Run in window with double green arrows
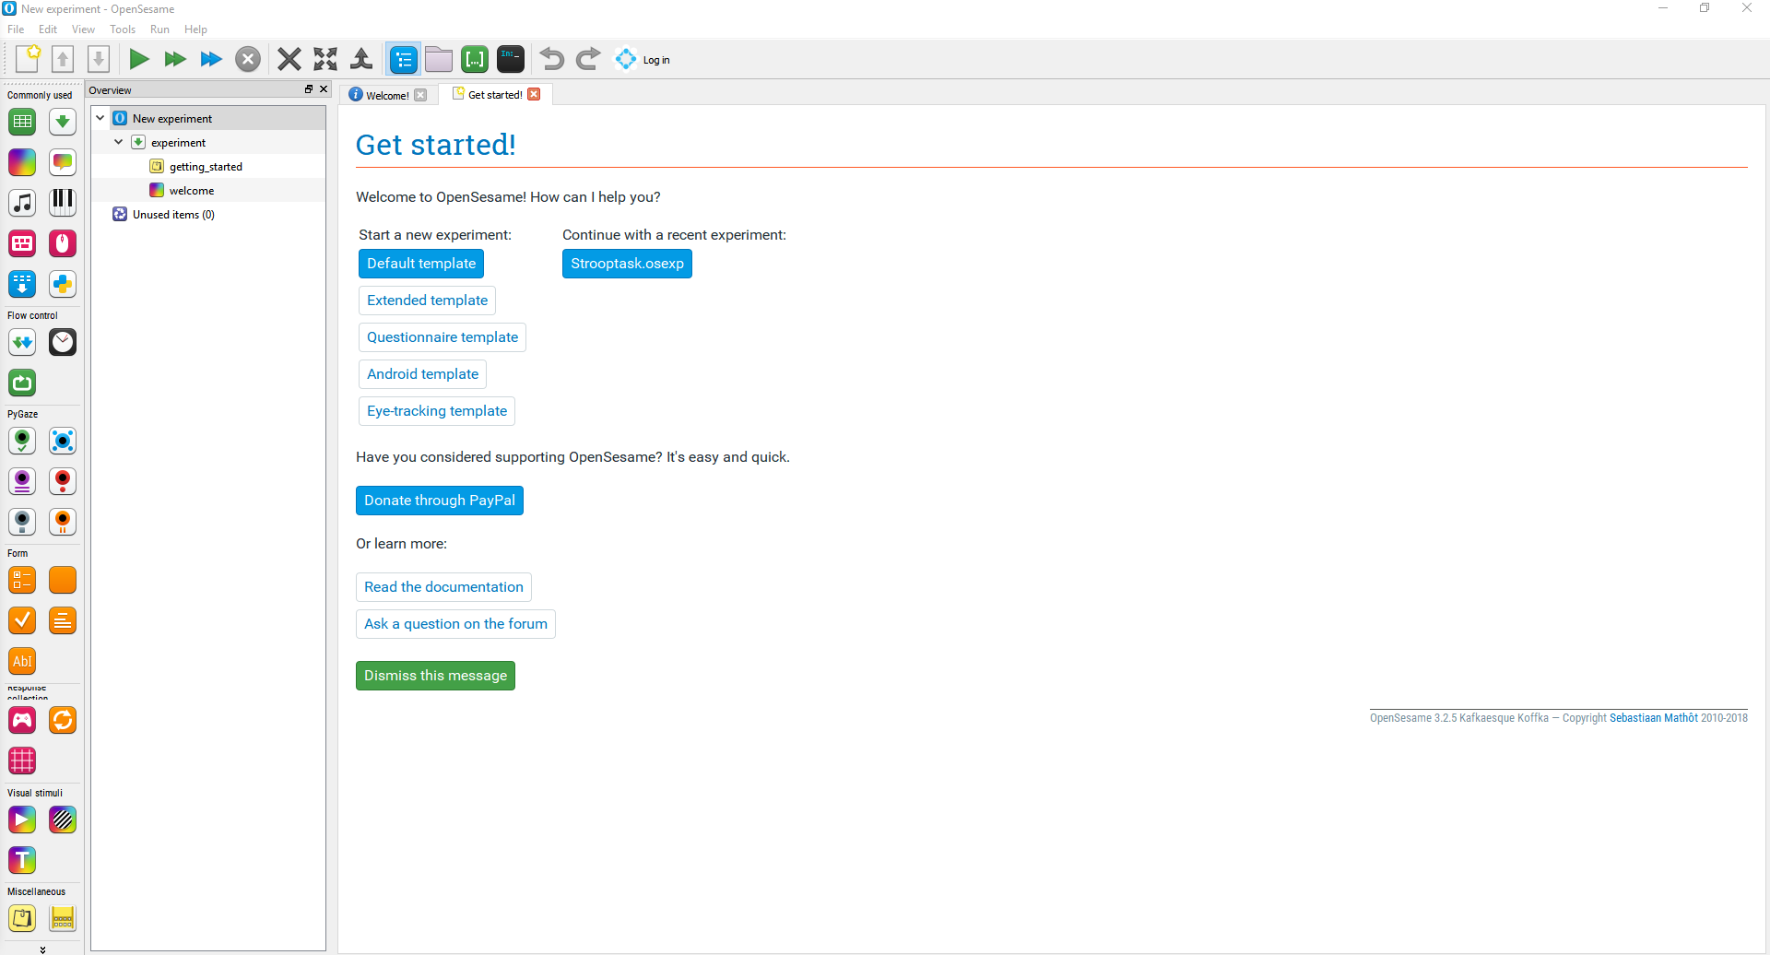This screenshot has width=1770, height=955. (175, 59)
